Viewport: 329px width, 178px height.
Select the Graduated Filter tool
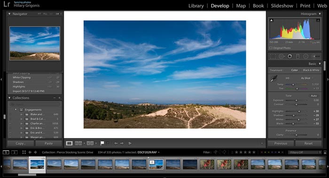(x=298, y=56)
